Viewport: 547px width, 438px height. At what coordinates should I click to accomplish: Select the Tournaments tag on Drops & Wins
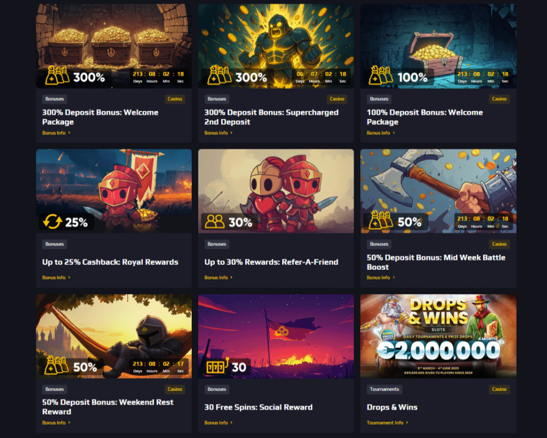coord(385,389)
